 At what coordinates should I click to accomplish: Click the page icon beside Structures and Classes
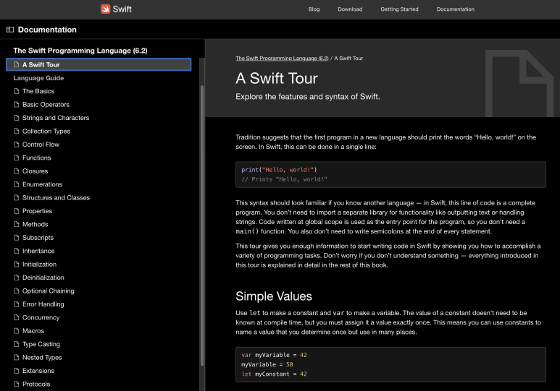16,197
